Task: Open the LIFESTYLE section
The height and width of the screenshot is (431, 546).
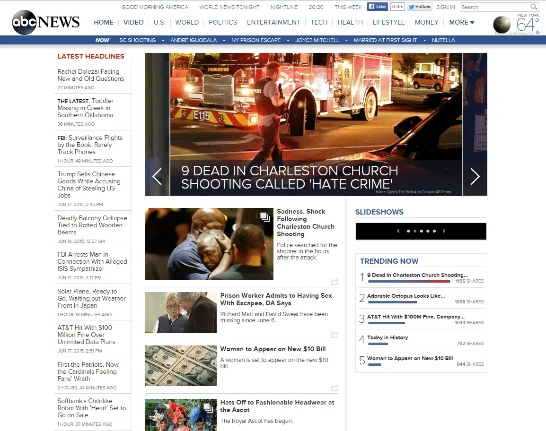Action: pos(388,22)
